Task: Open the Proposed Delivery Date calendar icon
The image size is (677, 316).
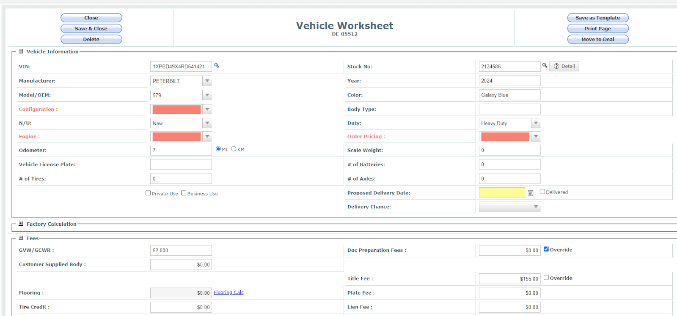Action: click(x=530, y=193)
